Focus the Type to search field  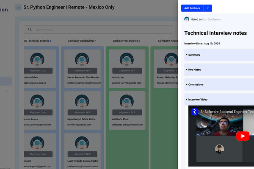point(98,30)
